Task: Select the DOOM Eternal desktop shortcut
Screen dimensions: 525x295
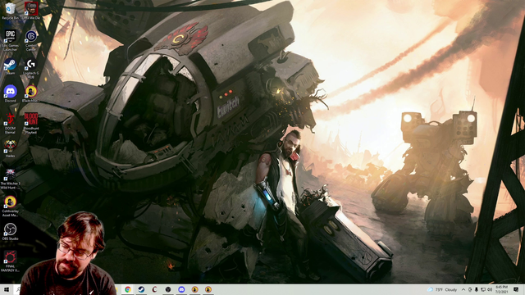Action: click(10, 123)
